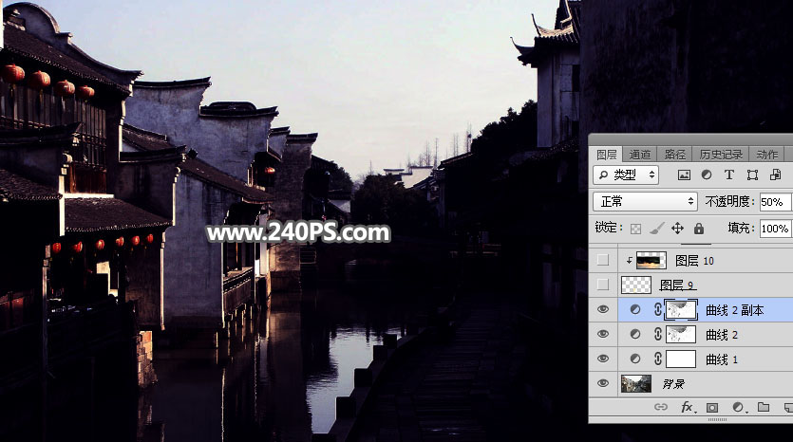Toggle mask link icon on 曲线 1
The height and width of the screenshot is (442, 793).
pyautogui.click(x=657, y=359)
